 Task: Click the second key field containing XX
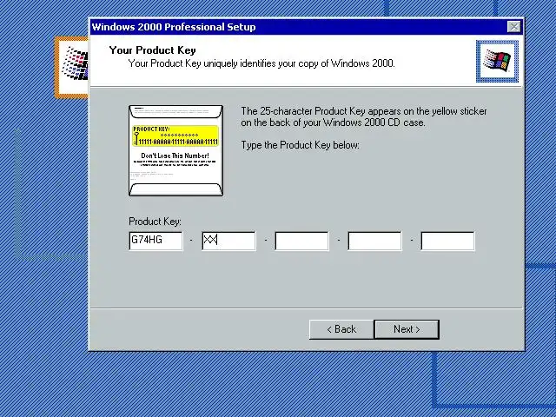point(228,241)
